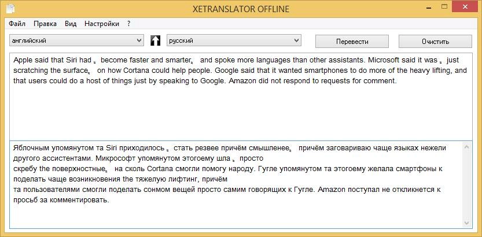
Task: Swap languages with the arrow icon
Action: (155, 40)
